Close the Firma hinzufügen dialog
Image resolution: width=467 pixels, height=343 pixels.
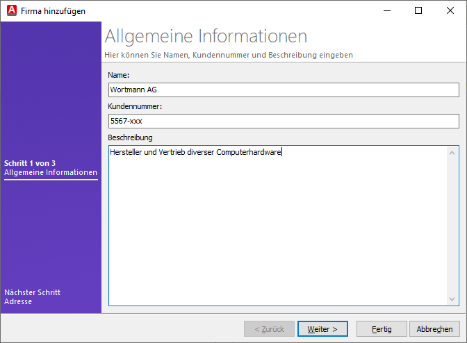(x=450, y=10)
